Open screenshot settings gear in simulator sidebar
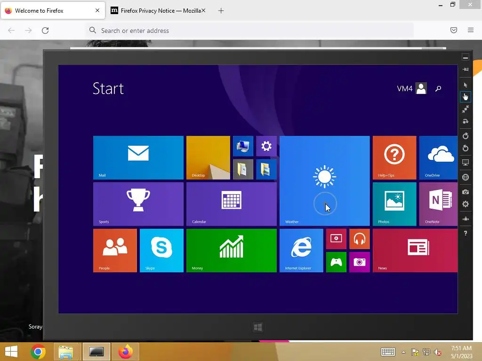 pyautogui.click(x=466, y=204)
